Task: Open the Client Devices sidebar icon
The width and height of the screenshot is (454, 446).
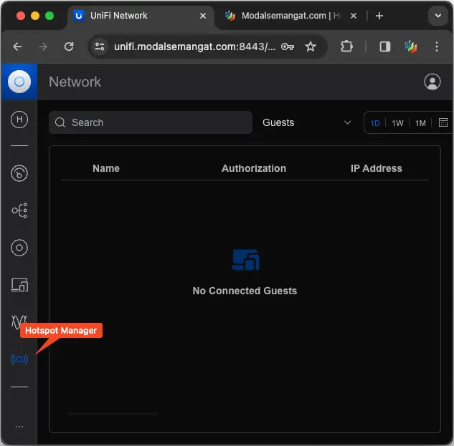Action: (19, 285)
